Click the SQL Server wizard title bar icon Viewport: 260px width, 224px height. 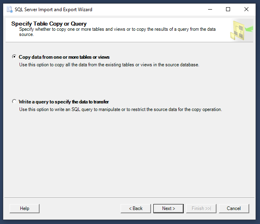[x=10, y=10]
